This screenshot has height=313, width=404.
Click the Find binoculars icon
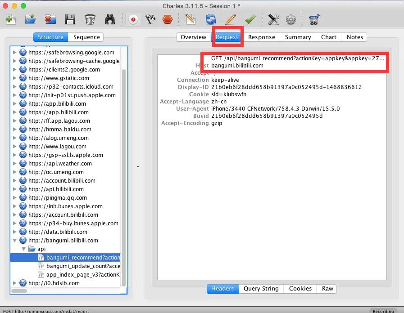click(x=110, y=19)
